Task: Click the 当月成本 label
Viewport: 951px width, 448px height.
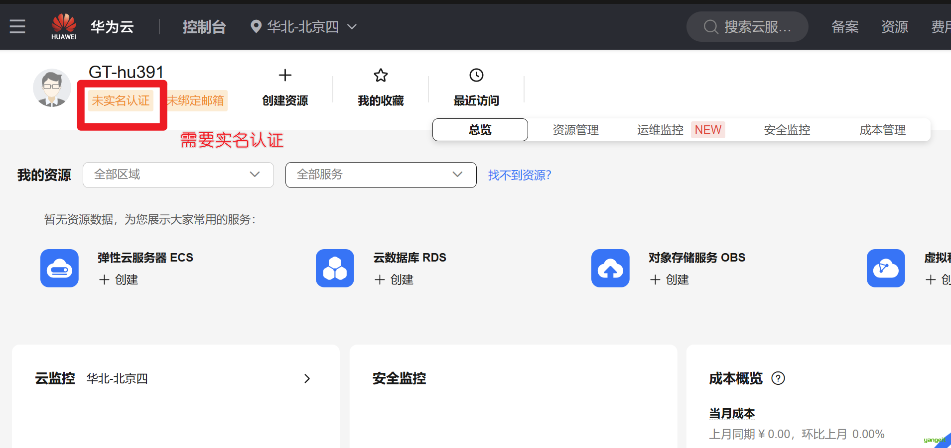Action: [732, 413]
